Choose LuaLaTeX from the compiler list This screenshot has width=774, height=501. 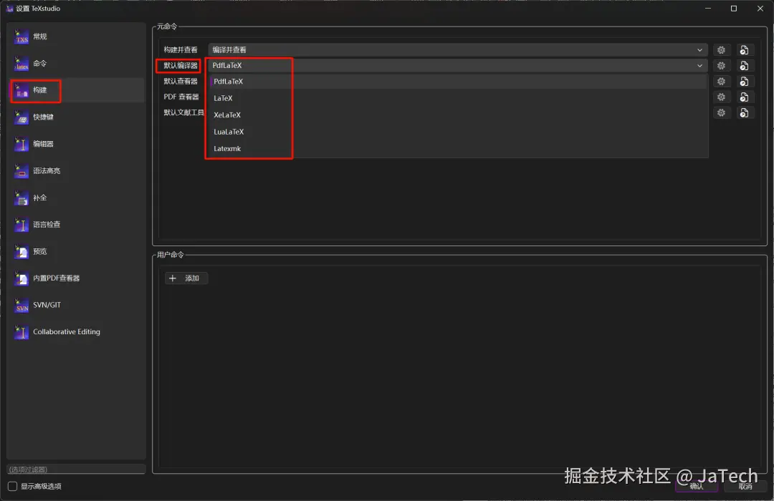pos(459,132)
